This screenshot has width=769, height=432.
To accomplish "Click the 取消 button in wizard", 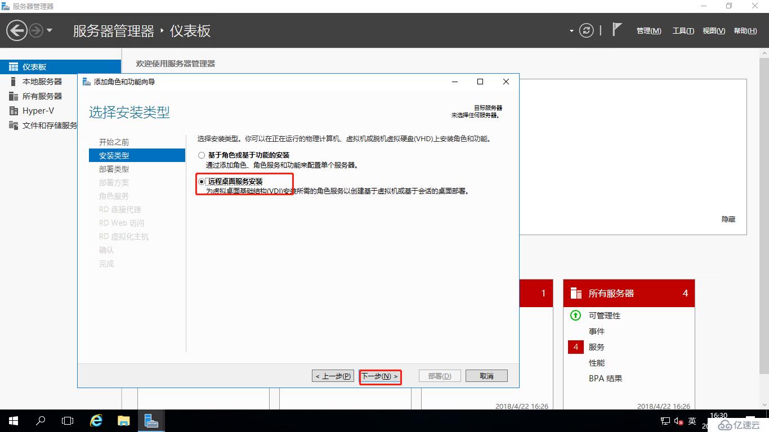I will [x=487, y=376].
